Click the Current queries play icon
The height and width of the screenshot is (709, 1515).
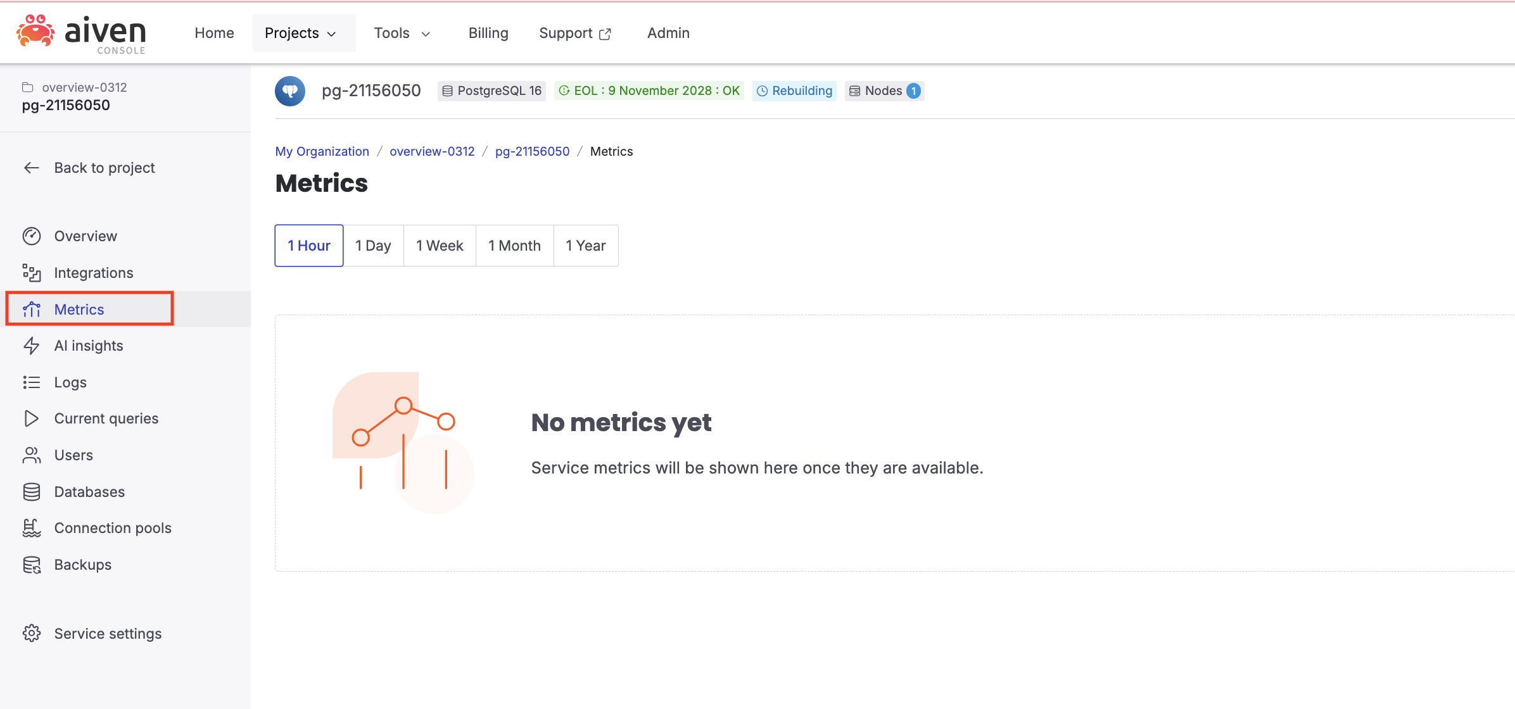tap(31, 418)
